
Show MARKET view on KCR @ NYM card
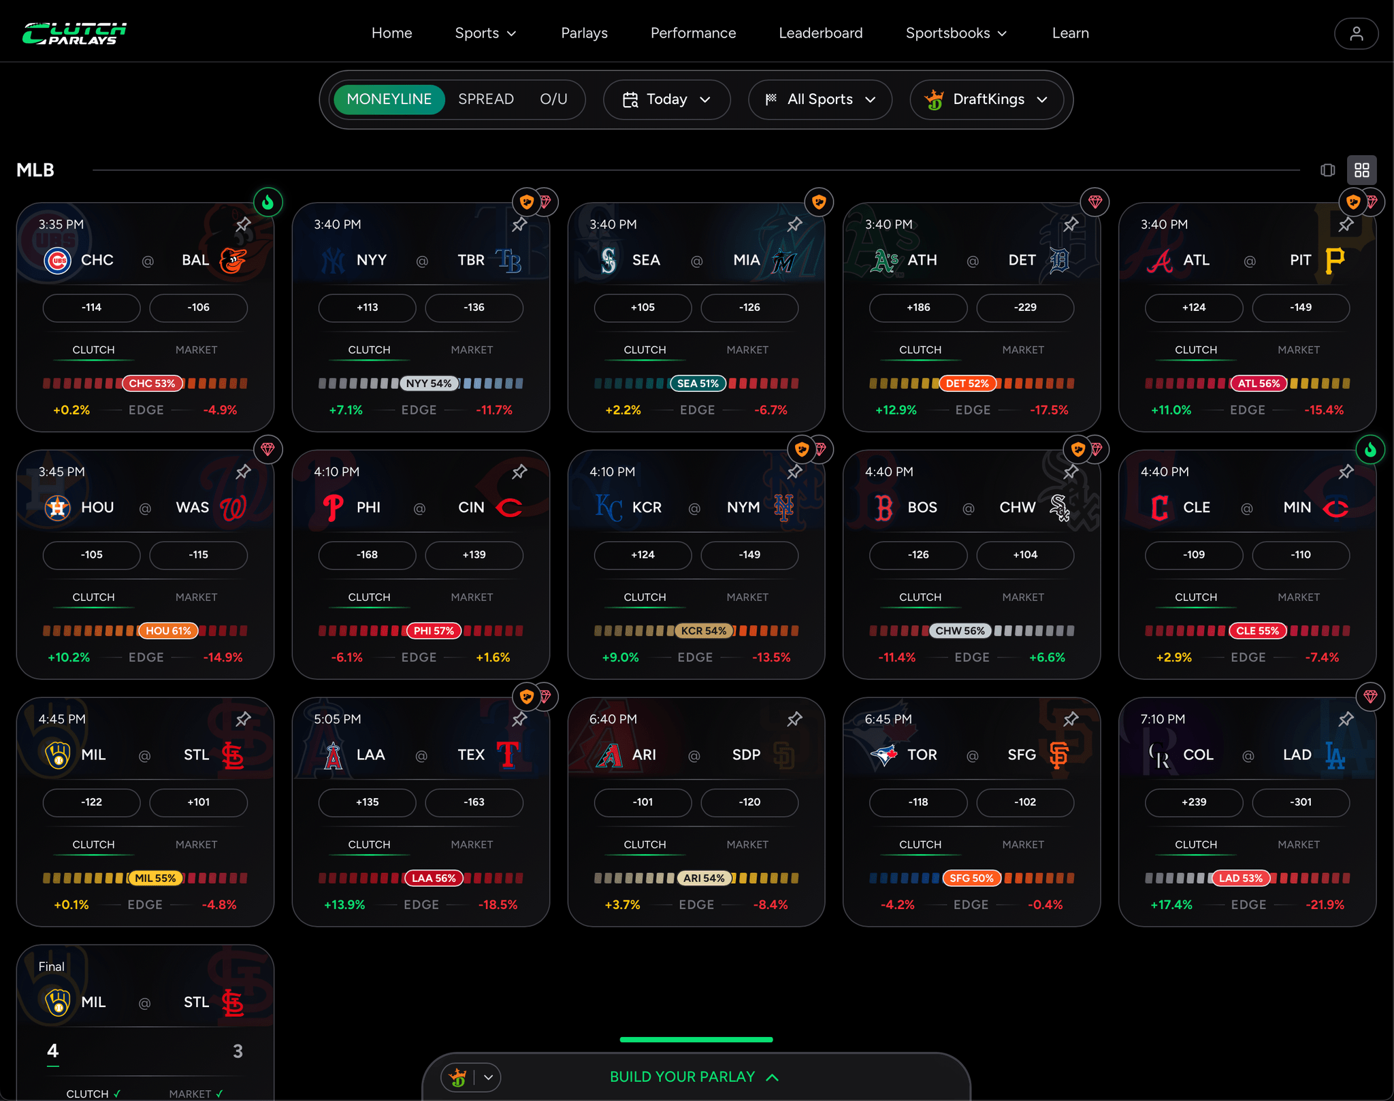pos(747,597)
